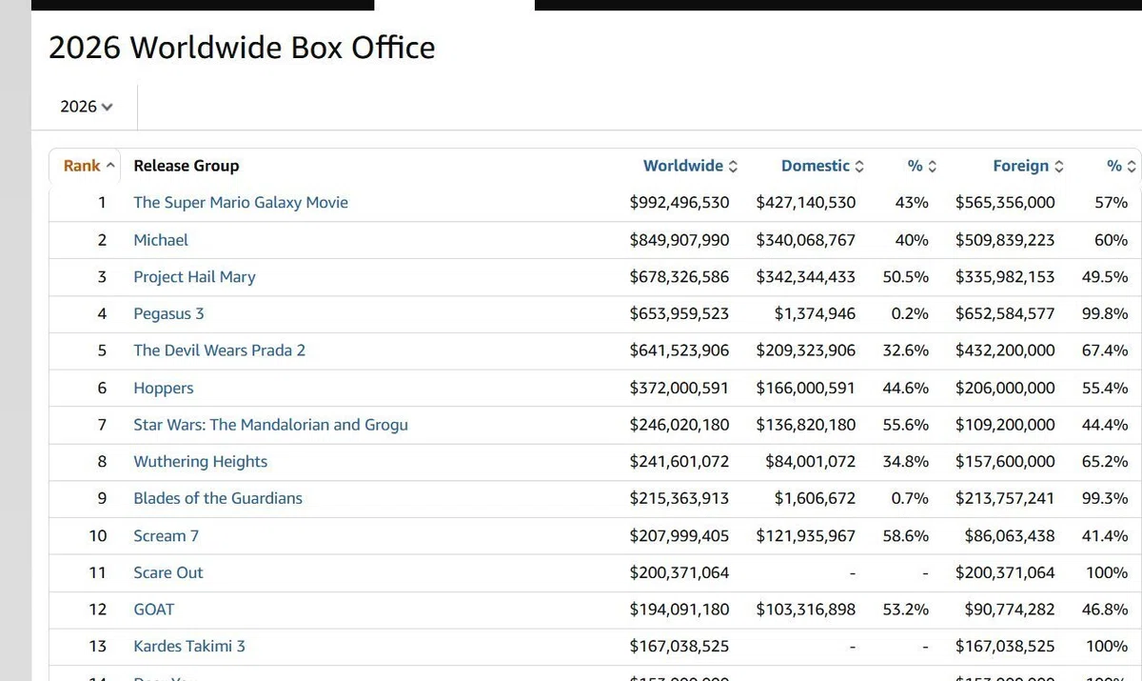Open the Michael release page
Image resolution: width=1142 pixels, height=681 pixels.
tap(161, 240)
